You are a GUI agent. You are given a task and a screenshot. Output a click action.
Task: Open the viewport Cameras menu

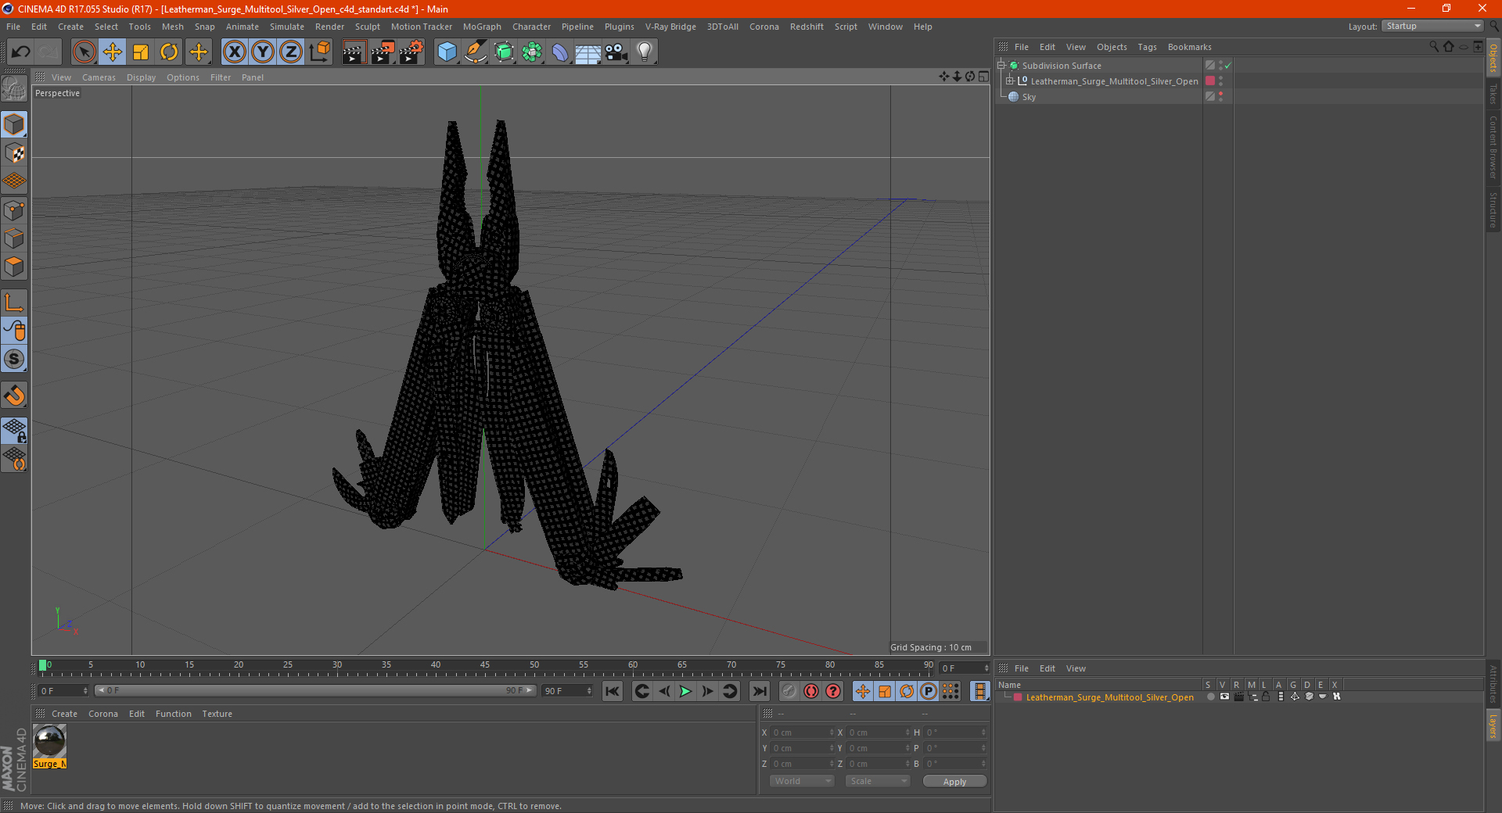coord(99,77)
